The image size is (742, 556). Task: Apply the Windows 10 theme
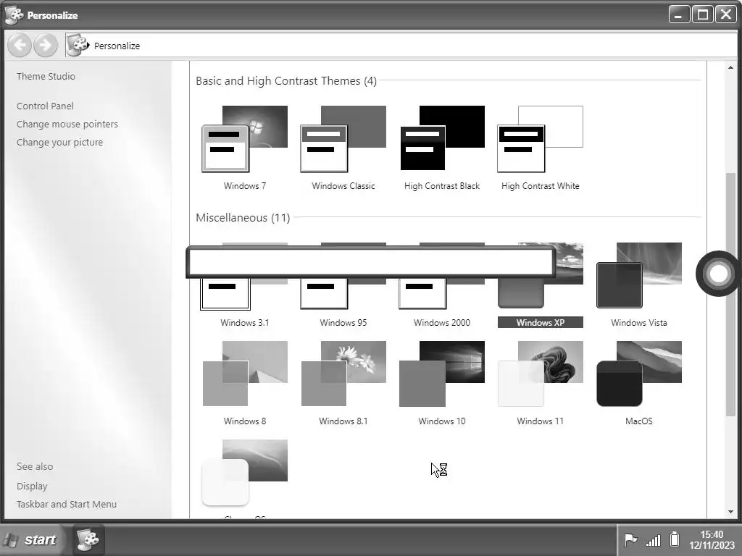(x=442, y=374)
